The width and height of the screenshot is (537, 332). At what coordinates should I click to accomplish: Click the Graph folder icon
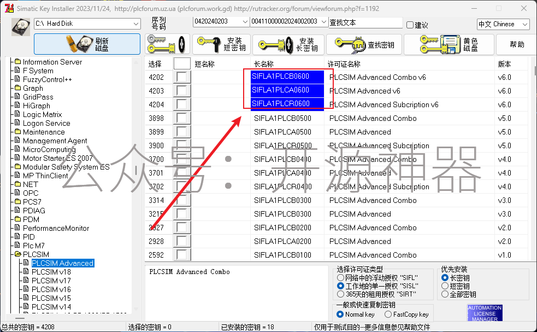pyautogui.click(x=18, y=88)
